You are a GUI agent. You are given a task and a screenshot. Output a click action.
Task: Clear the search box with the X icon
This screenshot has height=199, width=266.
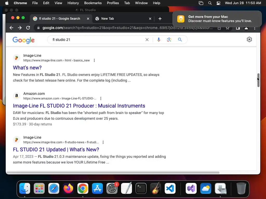tap(147, 40)
